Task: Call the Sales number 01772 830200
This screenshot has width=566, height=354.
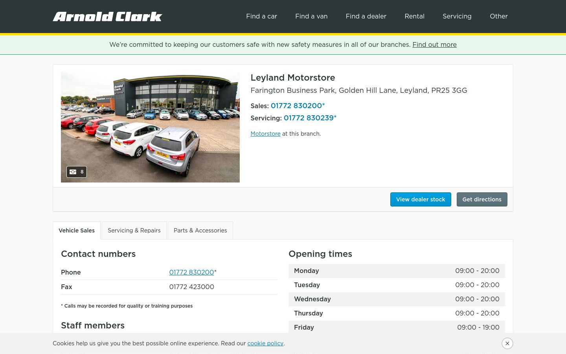Action: coord(298,105)
